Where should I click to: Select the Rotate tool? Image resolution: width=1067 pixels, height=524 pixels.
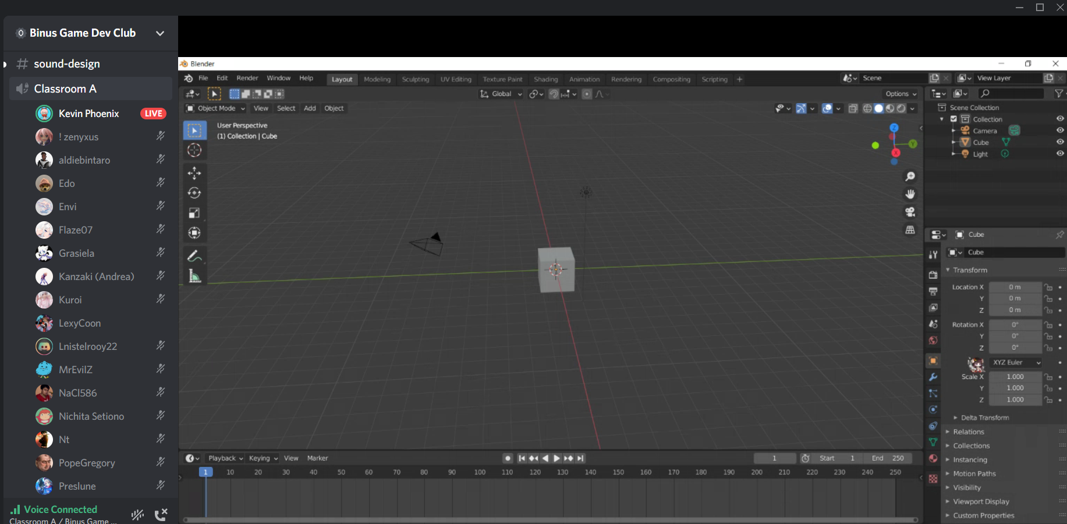[195, 193]
